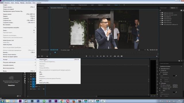Click the Mark Out icon under the monitor
Screen dimensions: 184x103
click(93, 56)
